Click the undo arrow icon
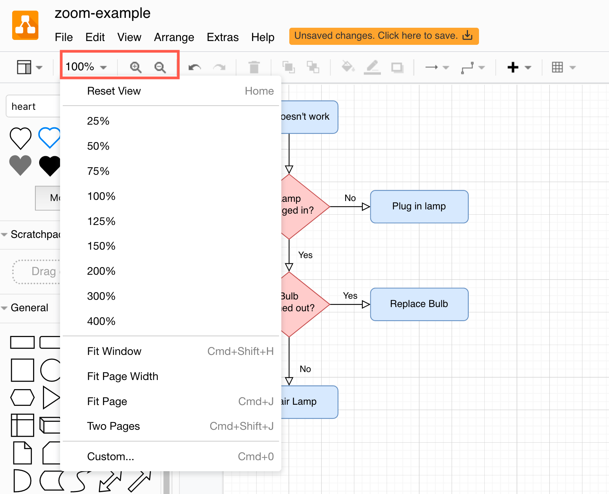 pyautogui.click(x=195, y=68)
